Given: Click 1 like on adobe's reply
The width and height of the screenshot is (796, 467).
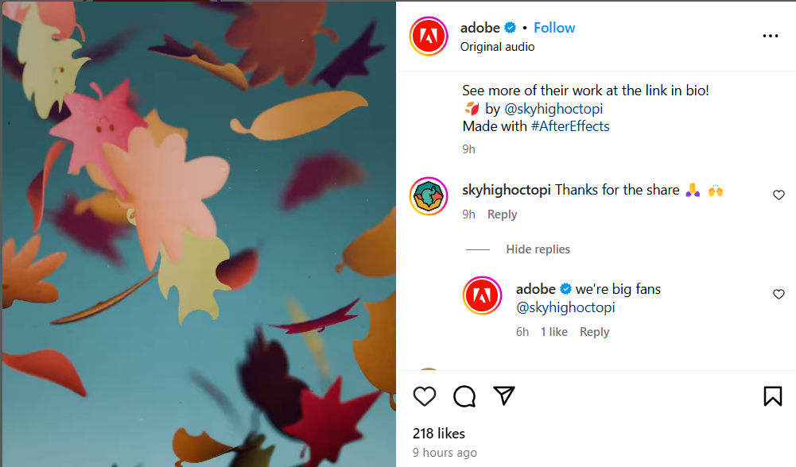Looking at the screenshot, I should click(553, 331).
